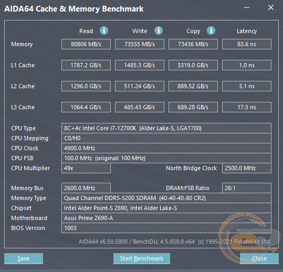Click the North Bridge Clock value field
This screenshot has height=272, width=283.
247,168
